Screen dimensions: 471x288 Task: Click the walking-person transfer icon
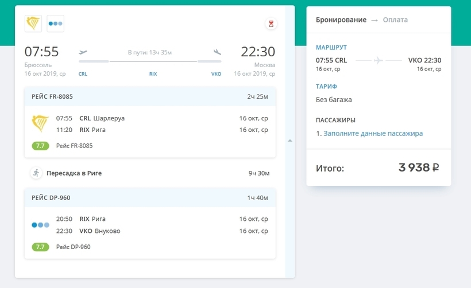[36, 173]
